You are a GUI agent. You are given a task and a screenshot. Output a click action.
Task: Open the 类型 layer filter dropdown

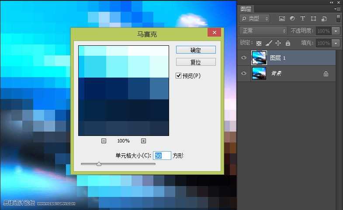point(255,19)
